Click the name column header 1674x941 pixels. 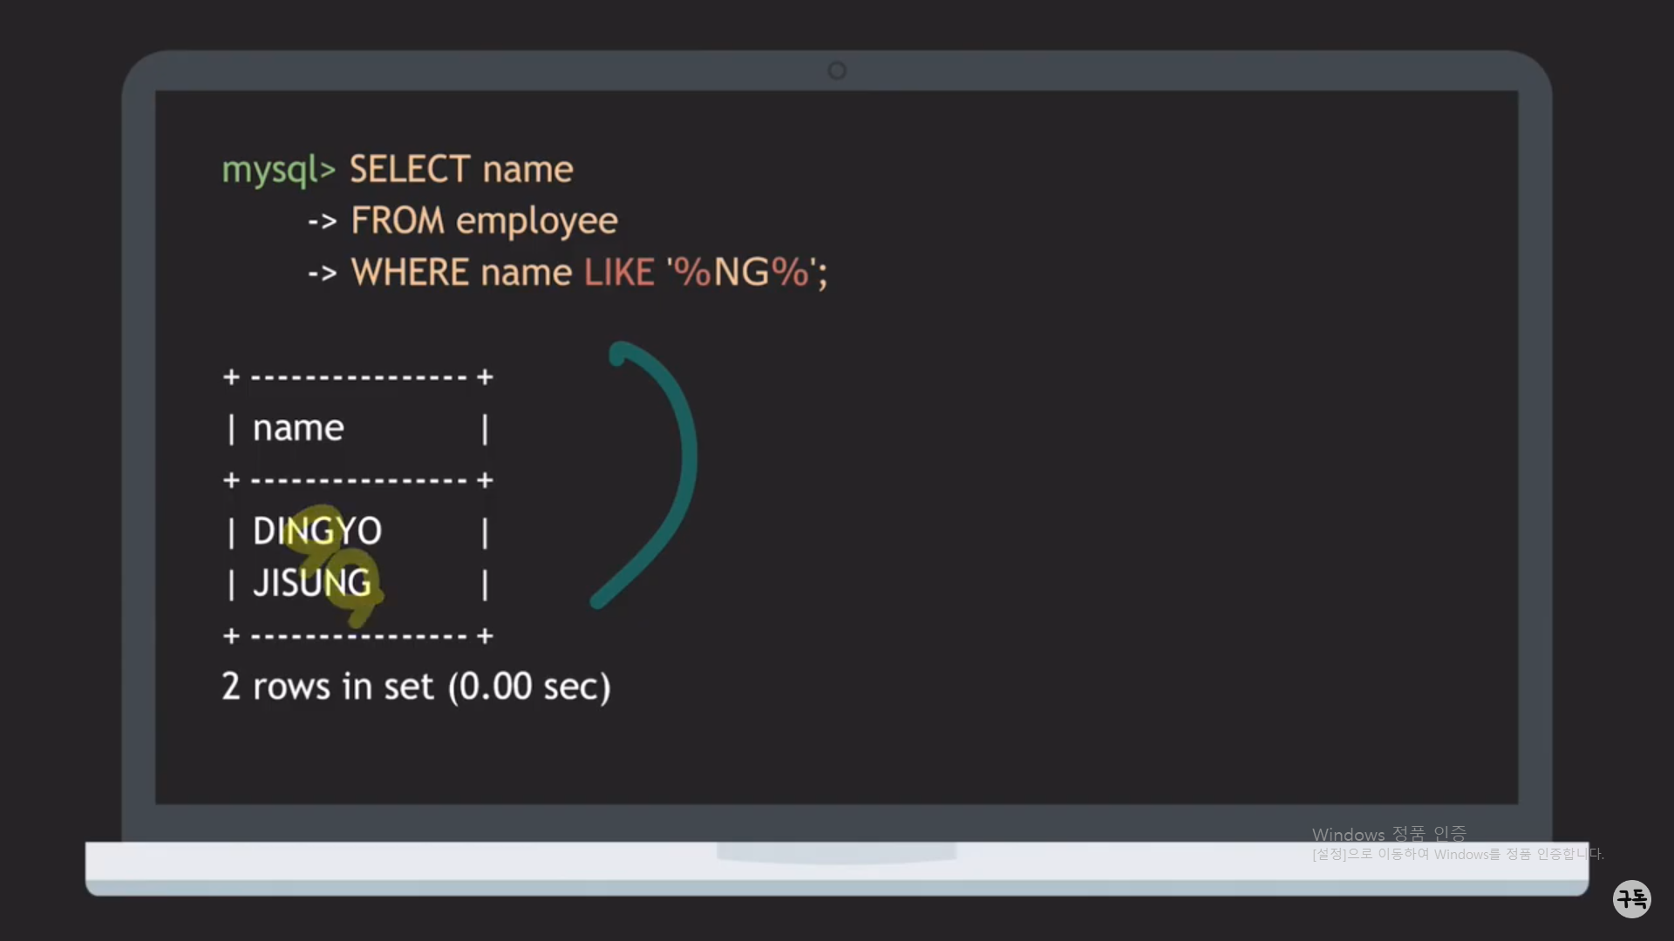point(298,429)
